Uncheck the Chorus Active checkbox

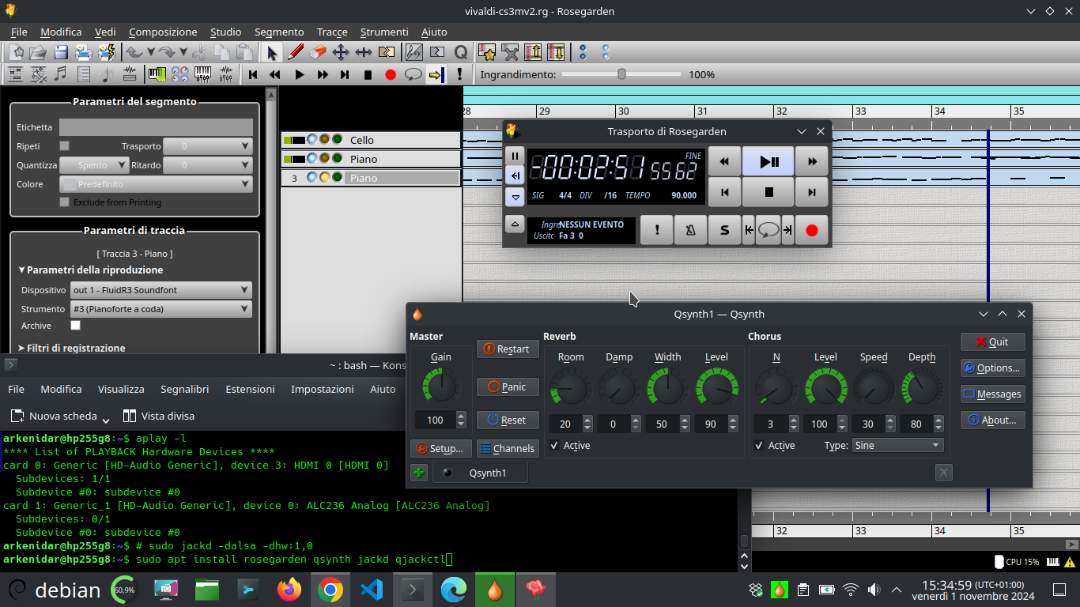[x=759, y=446]
